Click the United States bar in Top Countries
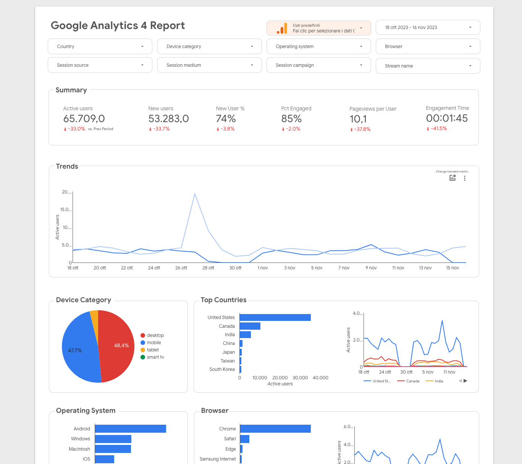Image resolution: width=522 pixels, height=464 pixels. [275, 317]
